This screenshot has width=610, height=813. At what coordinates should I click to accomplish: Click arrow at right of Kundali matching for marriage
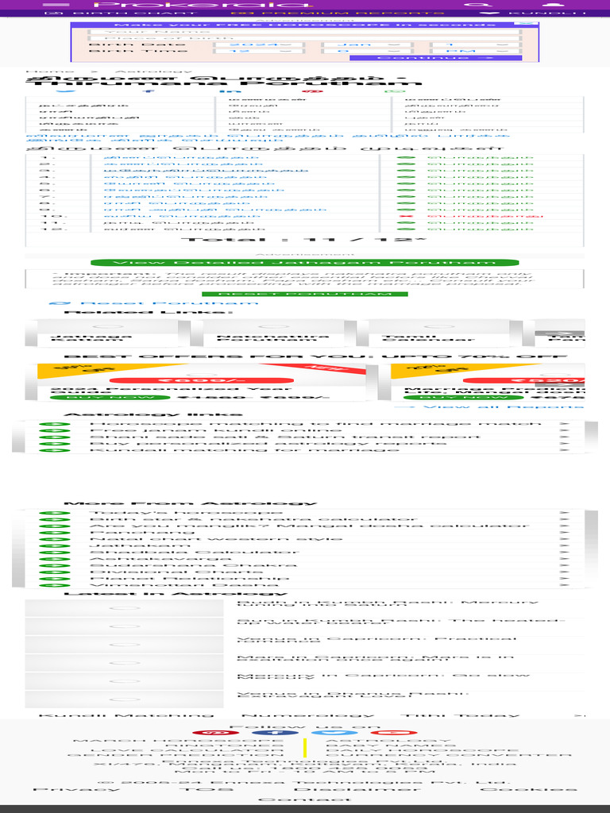tap(565, 450)
